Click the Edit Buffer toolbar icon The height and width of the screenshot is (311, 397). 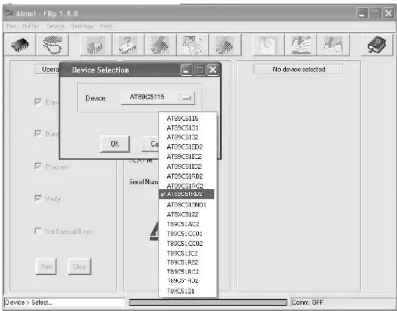(x=268, y=45)
